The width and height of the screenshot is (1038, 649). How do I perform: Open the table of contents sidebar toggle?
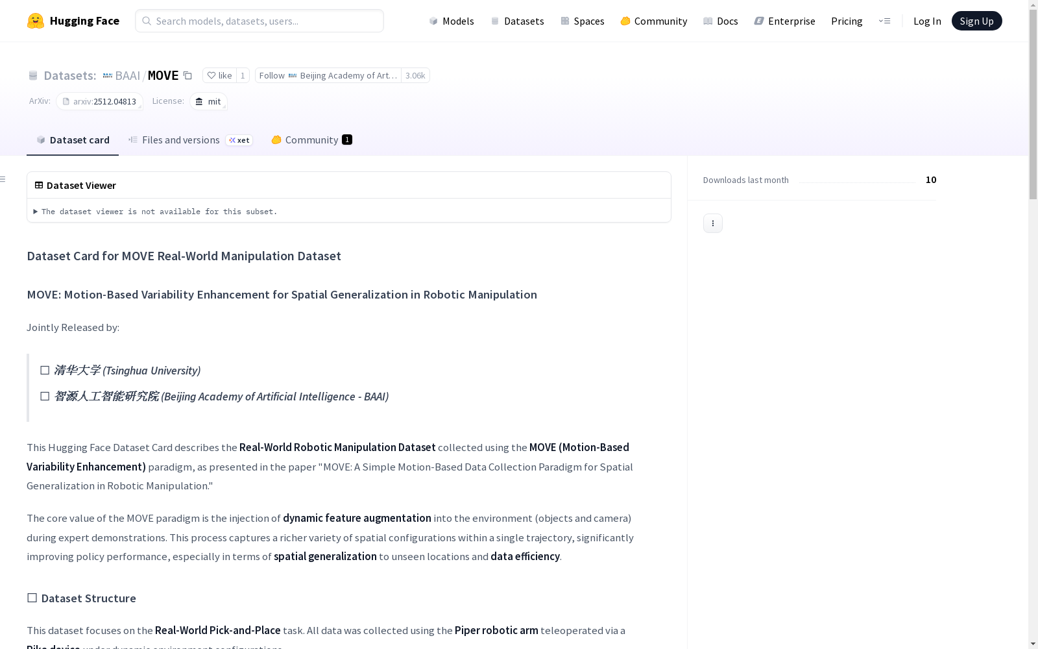[3, 179]
